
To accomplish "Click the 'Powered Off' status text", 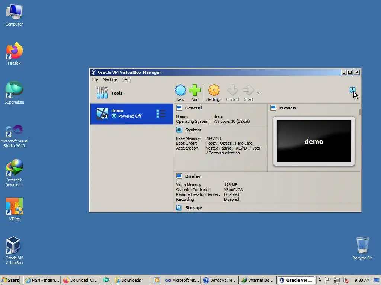I will (x=130, y=116).
